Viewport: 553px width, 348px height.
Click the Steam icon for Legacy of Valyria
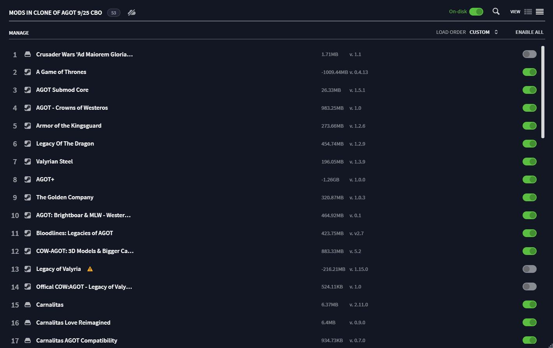[x=28, y=269]
